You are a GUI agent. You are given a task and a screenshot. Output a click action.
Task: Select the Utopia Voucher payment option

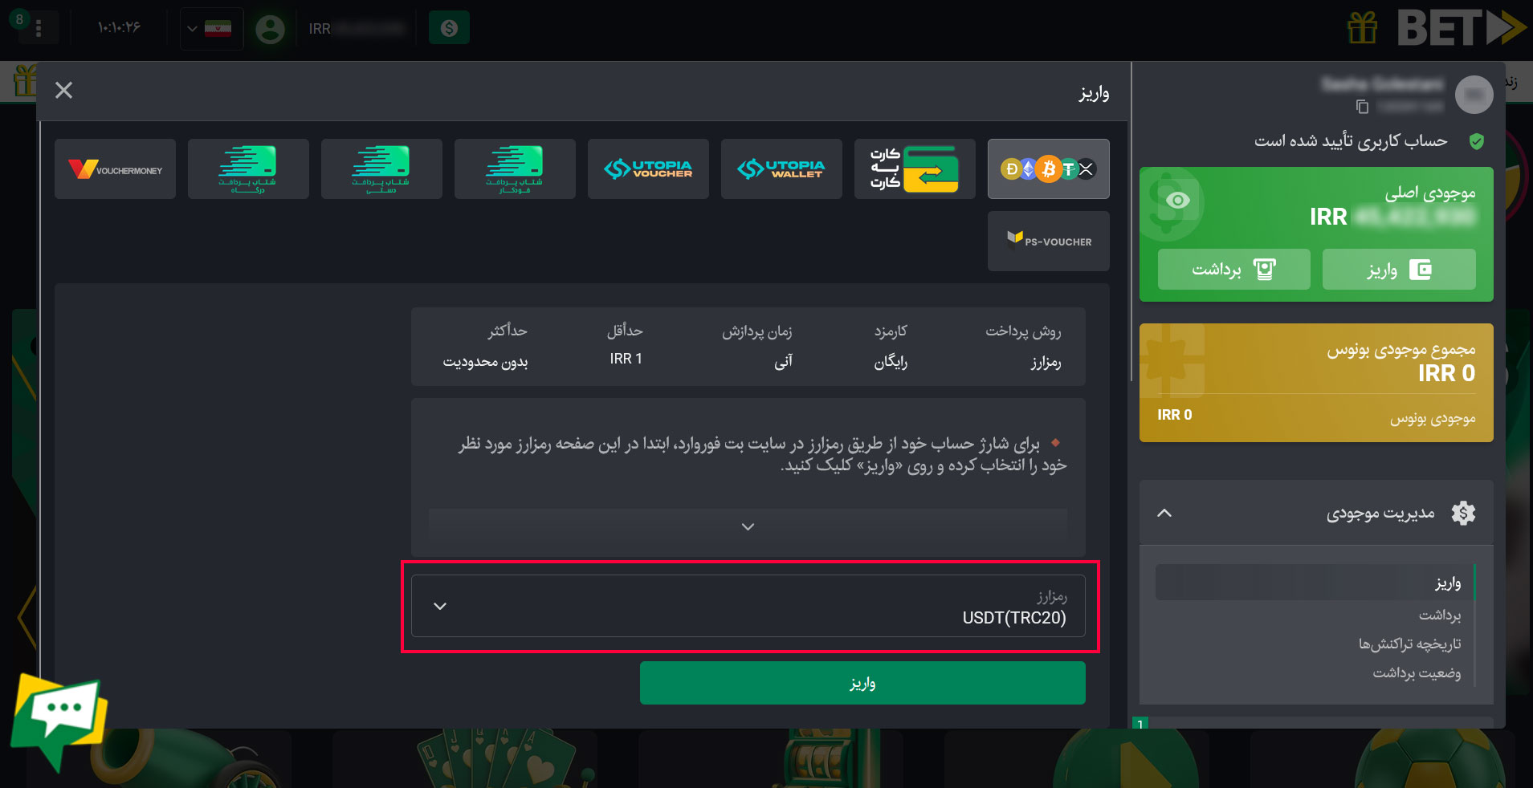click(648, 169)
